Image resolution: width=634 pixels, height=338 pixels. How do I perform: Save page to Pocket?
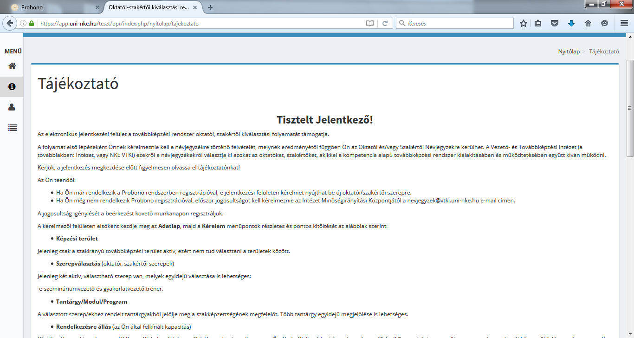(554, 23)
